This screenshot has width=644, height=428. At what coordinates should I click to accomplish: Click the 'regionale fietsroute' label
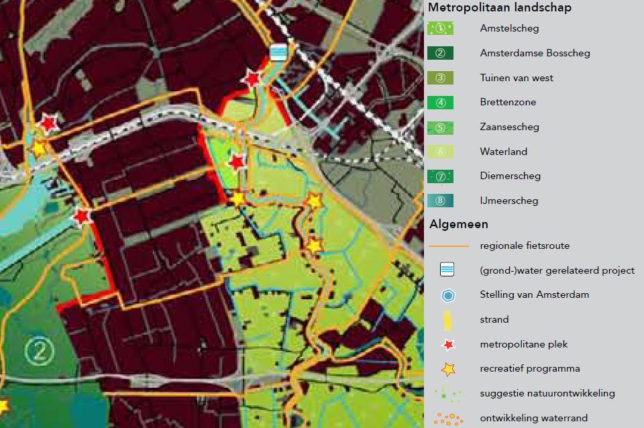pos(525,246)
